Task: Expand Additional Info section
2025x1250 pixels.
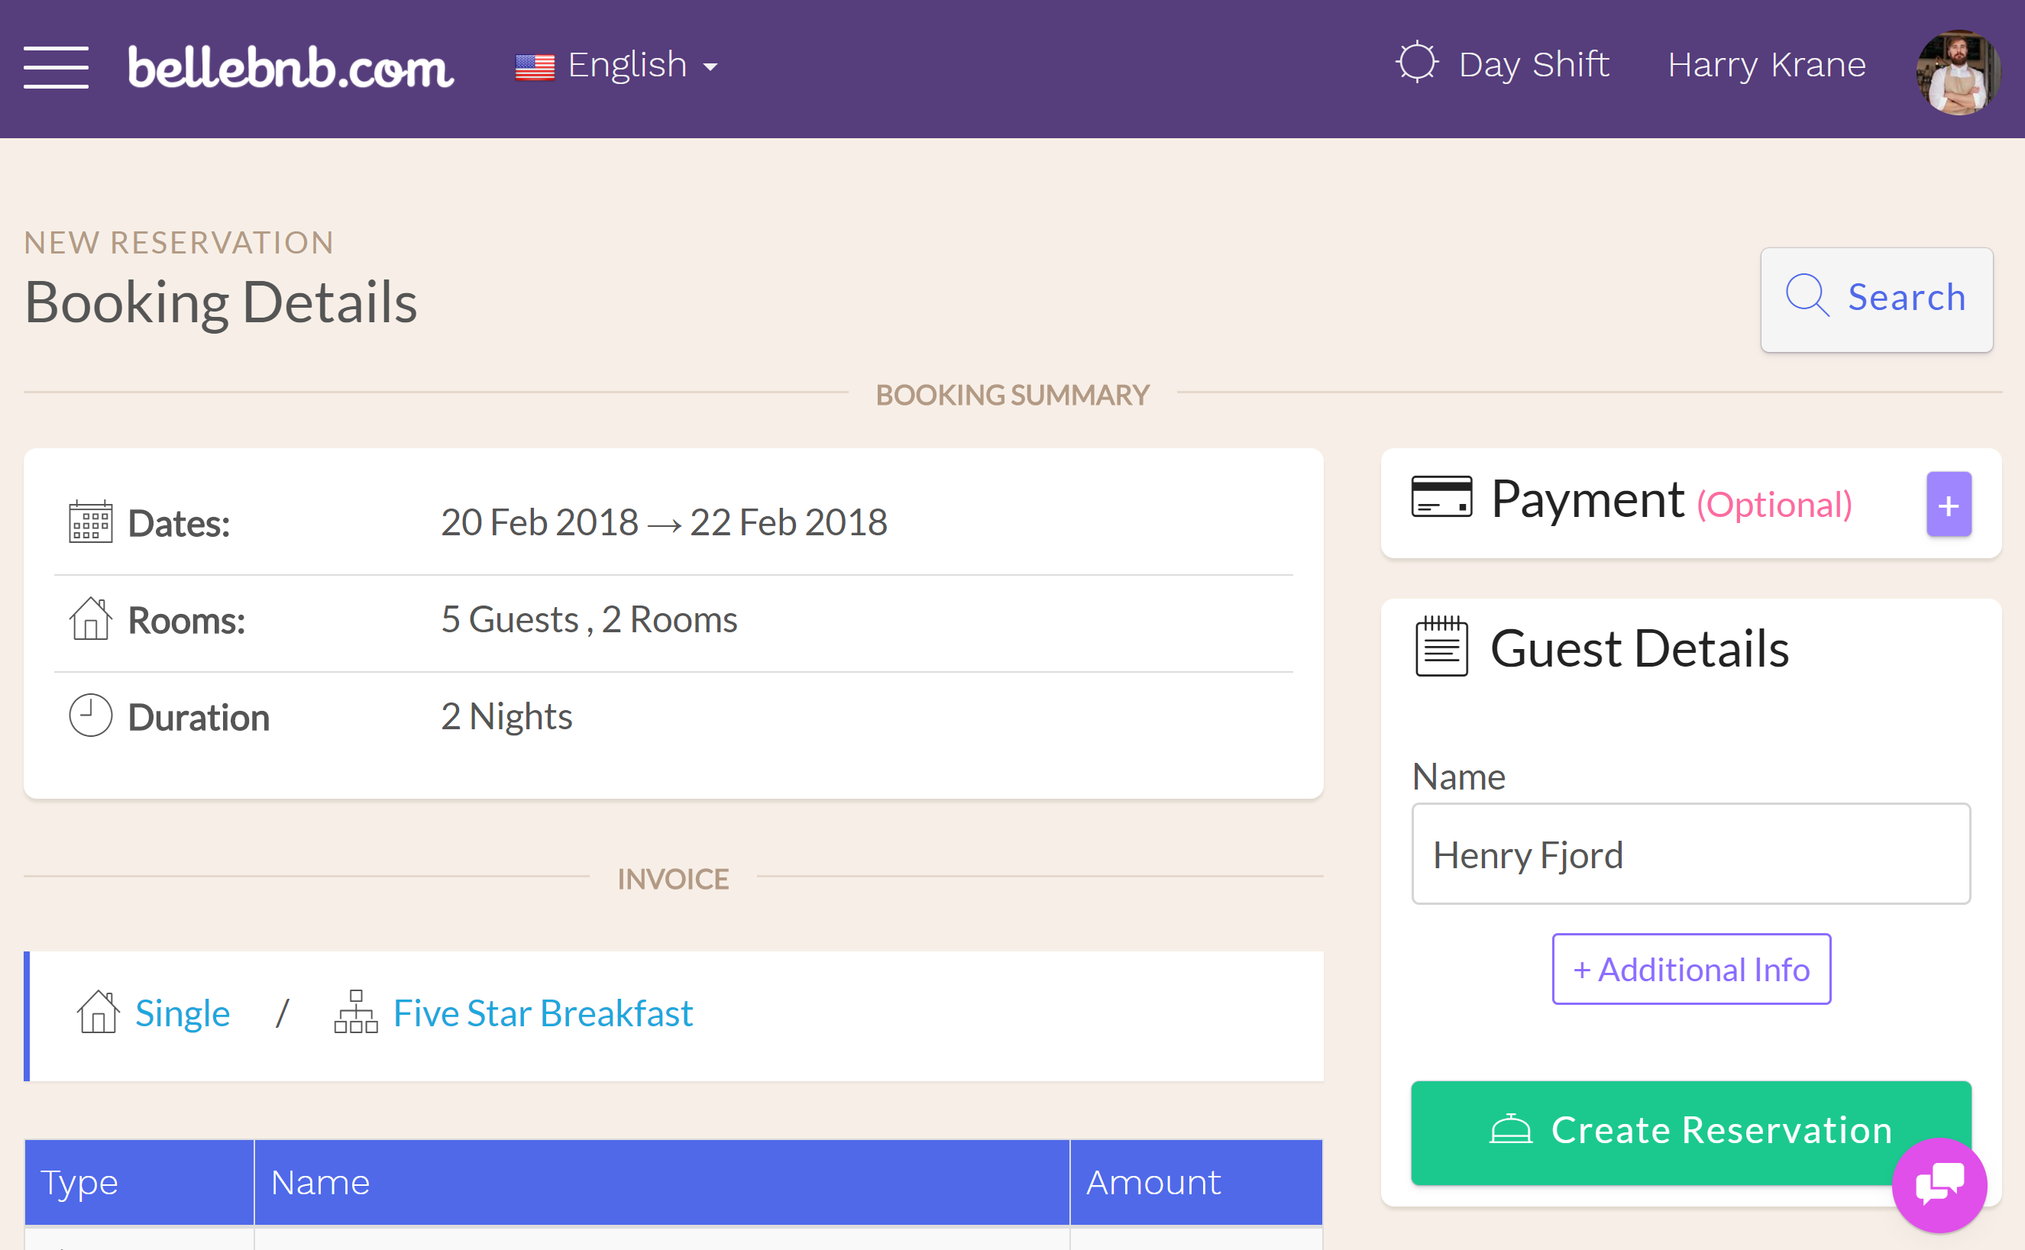Action: 1691,968
